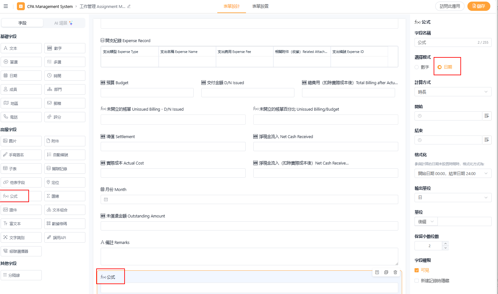Switch to the 表單設置 tab
The height and width of the screenshot is (294, 498).
(260, 6)
